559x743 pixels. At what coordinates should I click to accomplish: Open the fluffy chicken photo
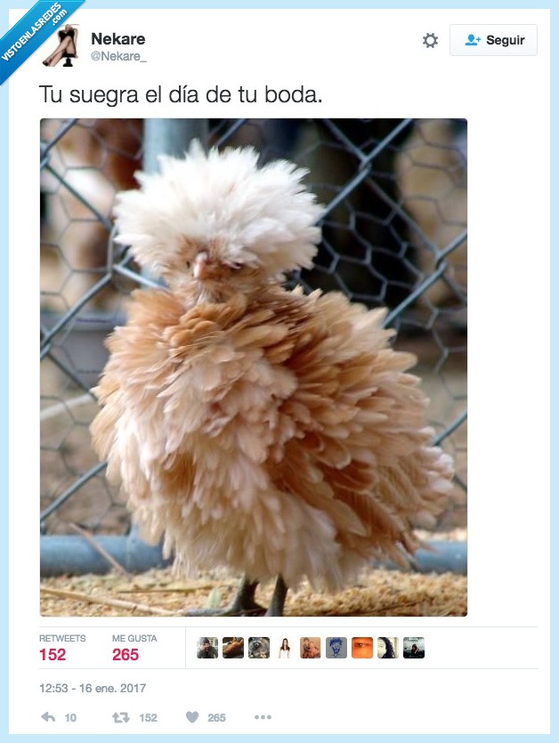(x=254, y=367)
